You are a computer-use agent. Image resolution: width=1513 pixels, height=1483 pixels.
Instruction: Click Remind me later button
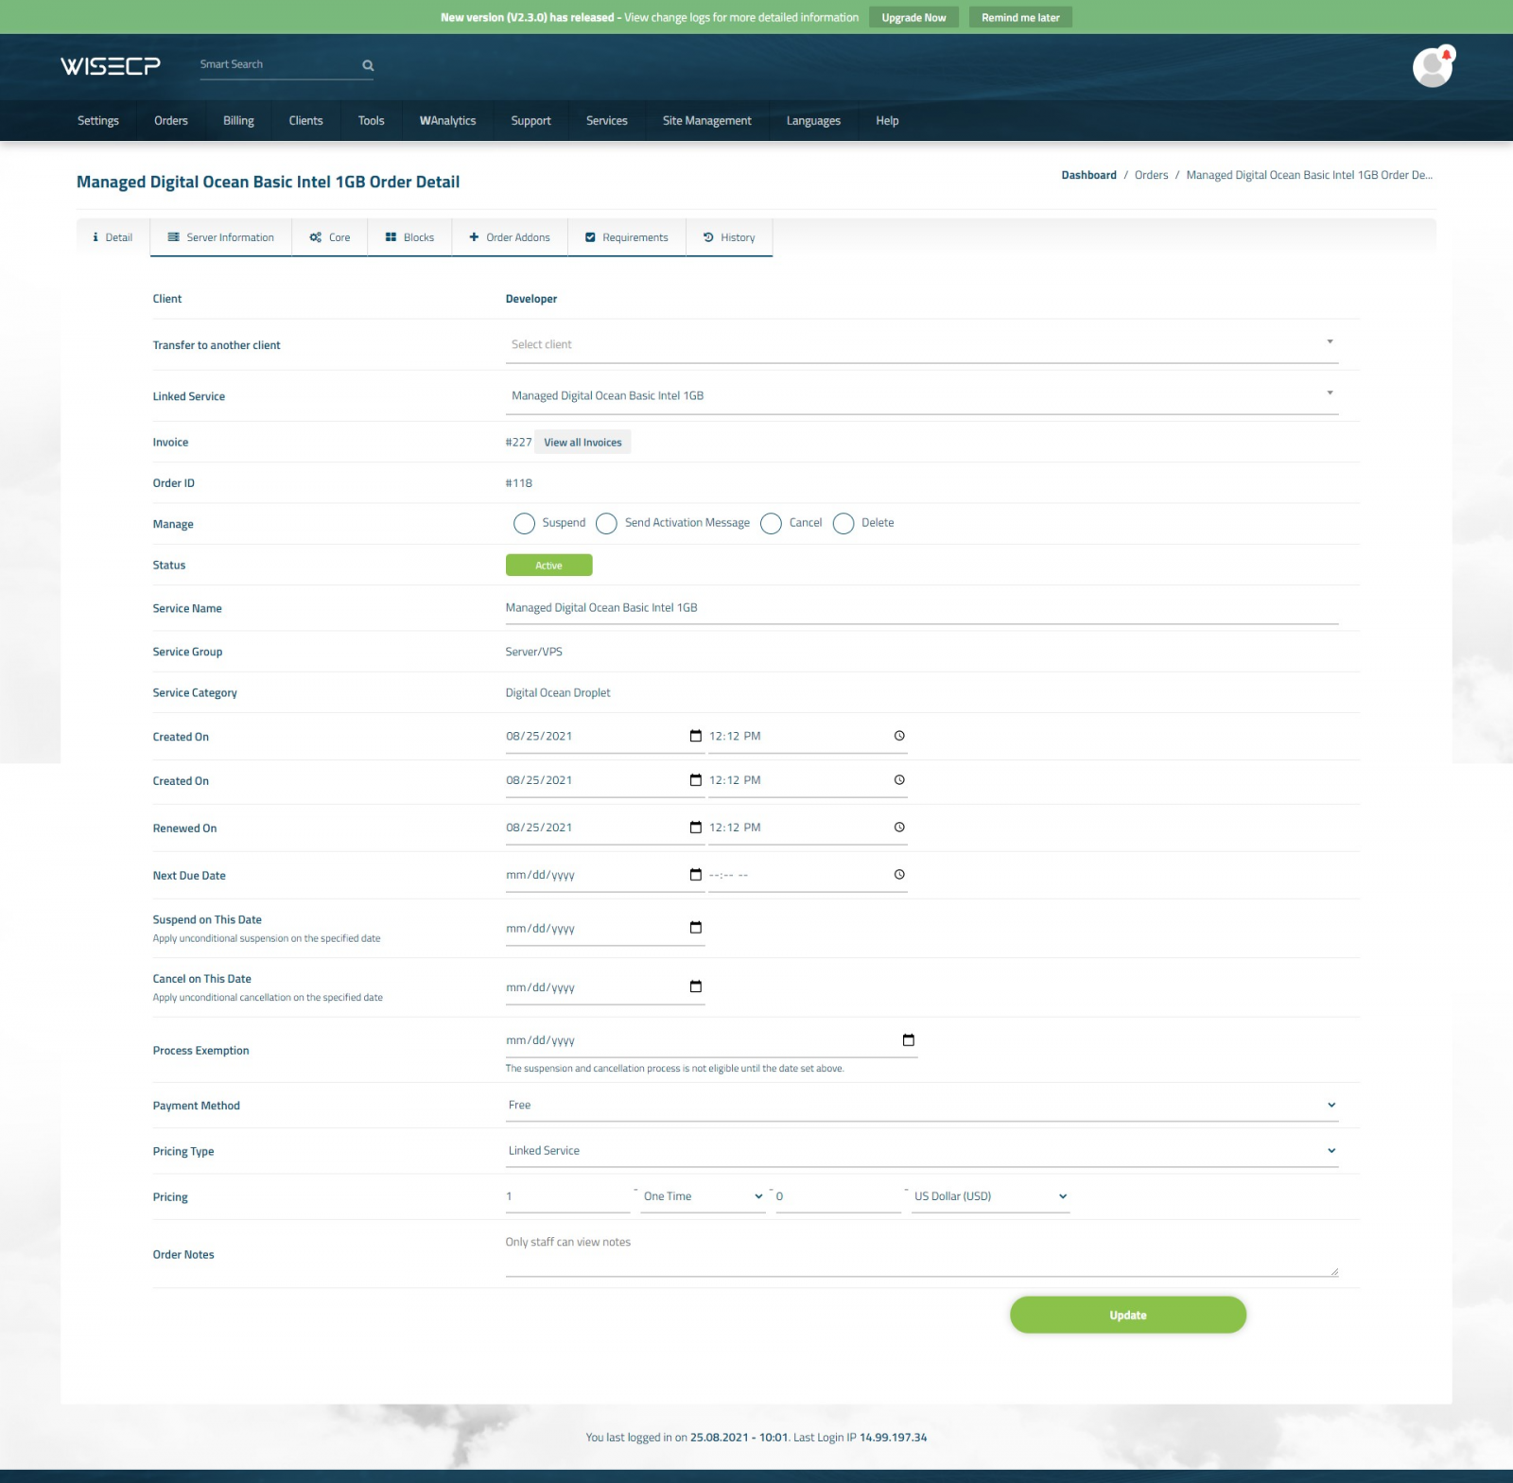pos(1020,17)
